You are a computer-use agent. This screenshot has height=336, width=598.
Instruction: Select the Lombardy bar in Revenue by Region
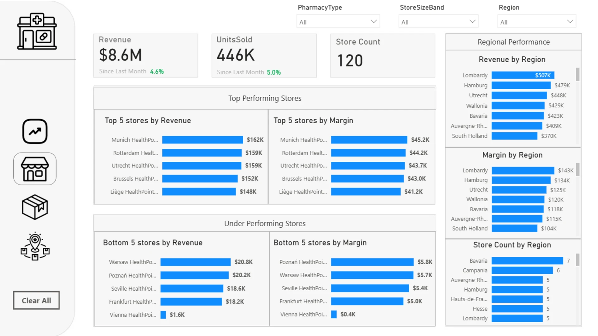[x=523, y=75]
